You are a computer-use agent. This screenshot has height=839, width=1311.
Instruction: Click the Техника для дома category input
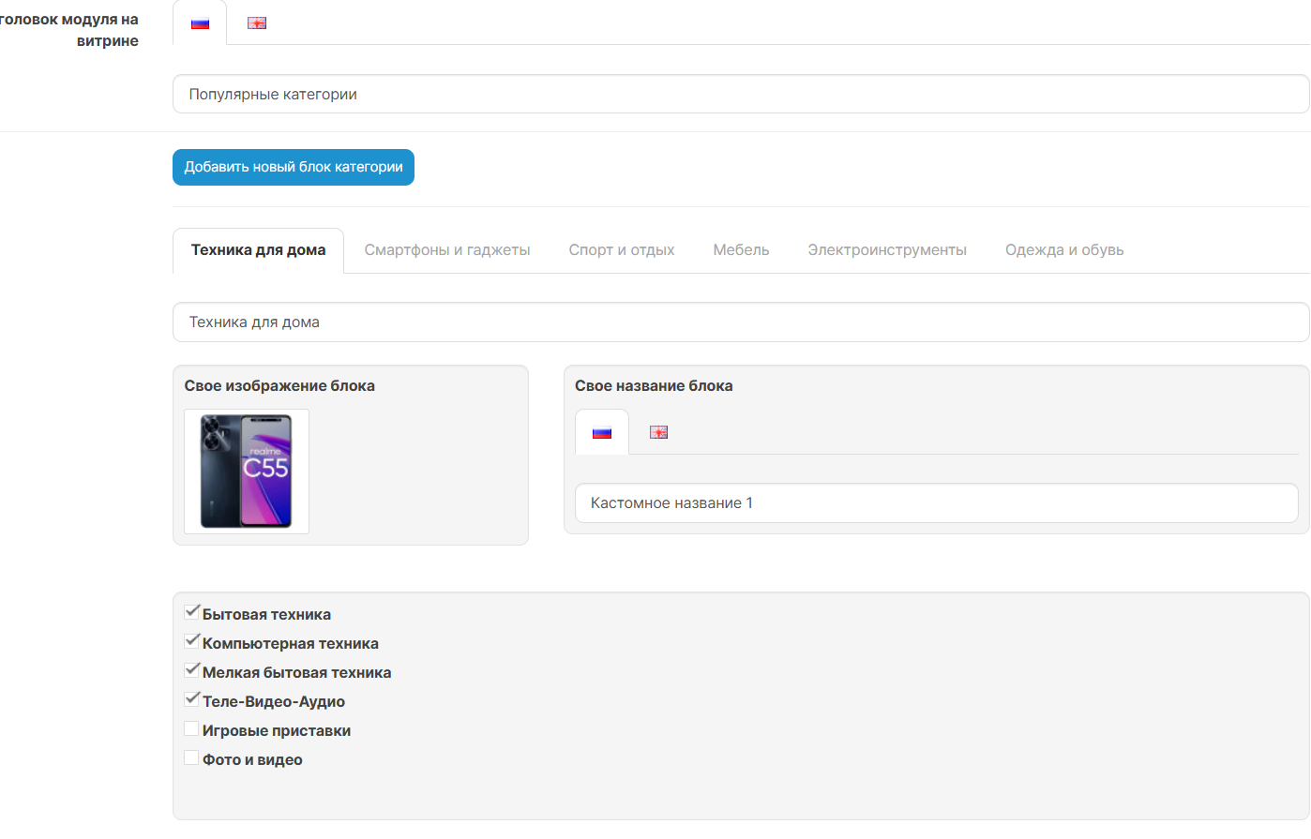[x=741, y=322]
